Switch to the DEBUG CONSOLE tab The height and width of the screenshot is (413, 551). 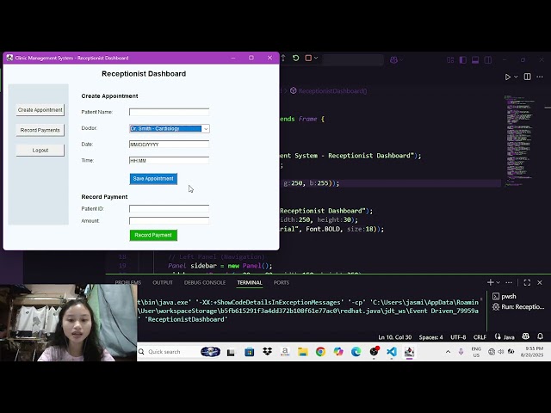coord(205,283)
